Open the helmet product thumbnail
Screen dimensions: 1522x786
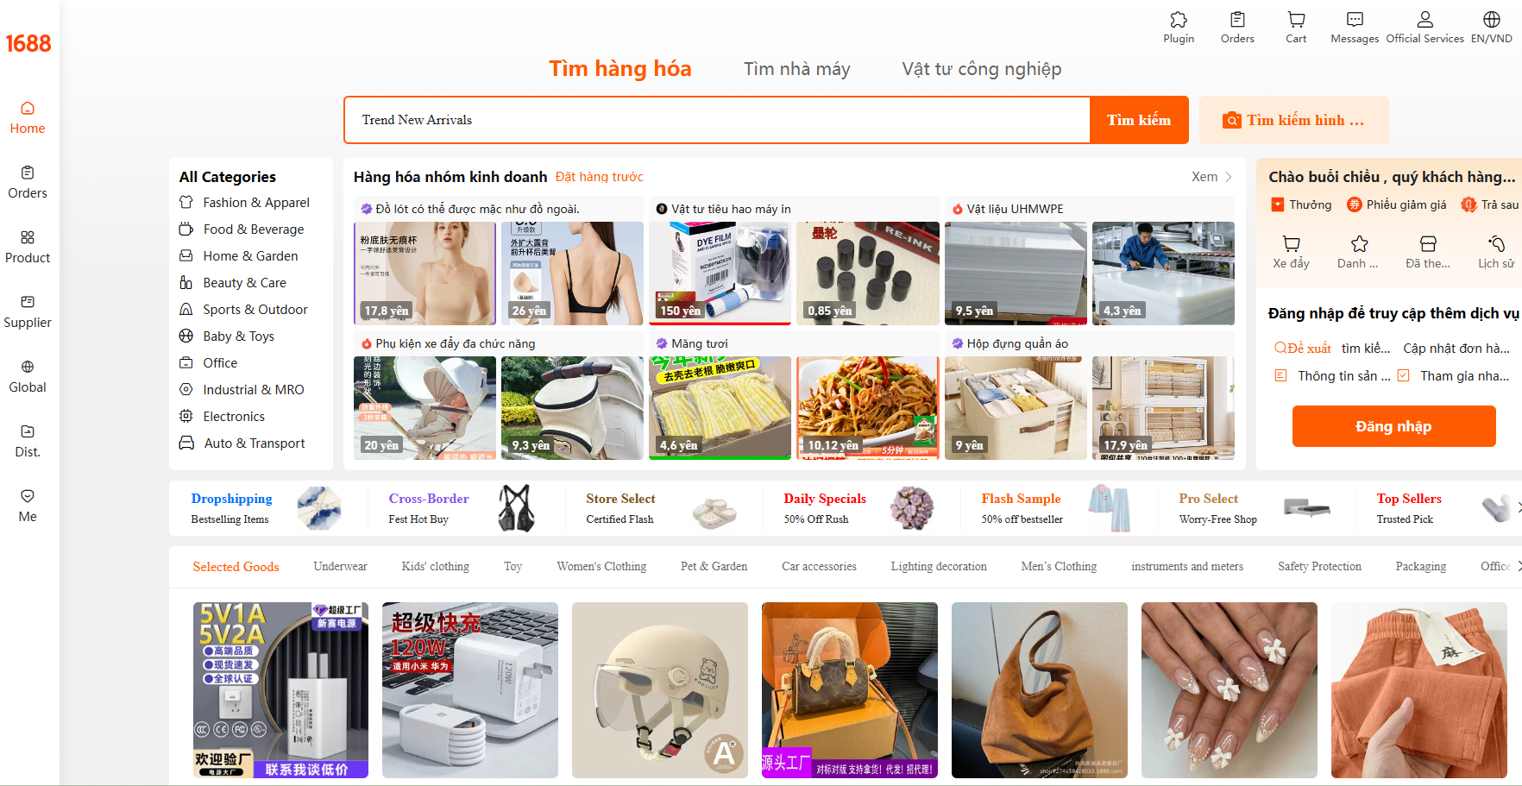coord(660,690)
